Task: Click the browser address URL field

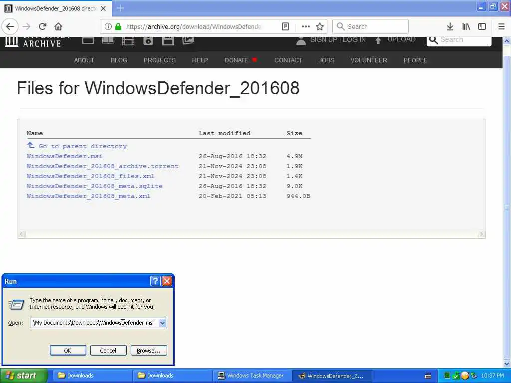Action: click(193, 27)
